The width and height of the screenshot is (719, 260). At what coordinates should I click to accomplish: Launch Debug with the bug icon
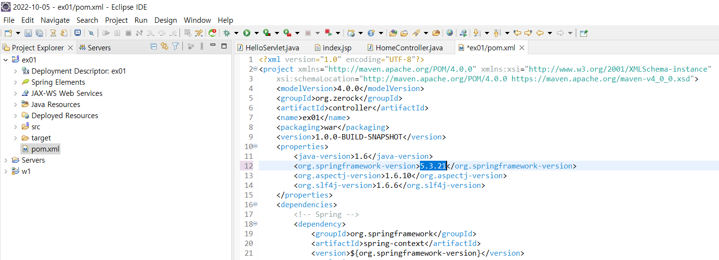pos(226,33)
